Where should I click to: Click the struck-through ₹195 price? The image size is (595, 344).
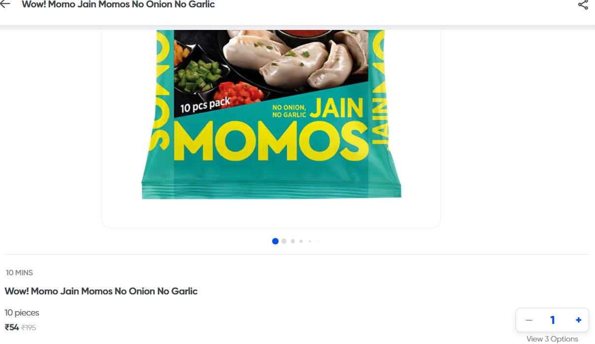click(28, 328)
